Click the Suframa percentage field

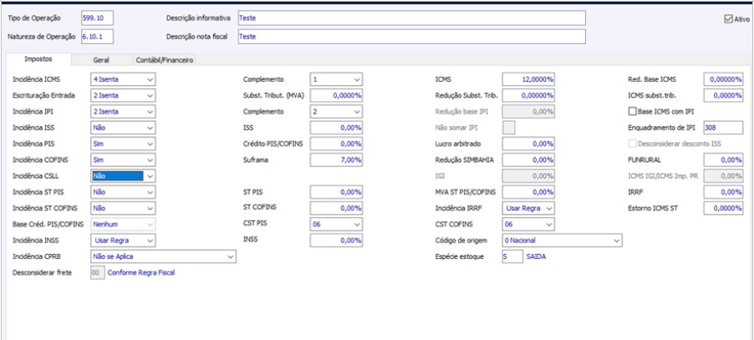click(336, 160)
